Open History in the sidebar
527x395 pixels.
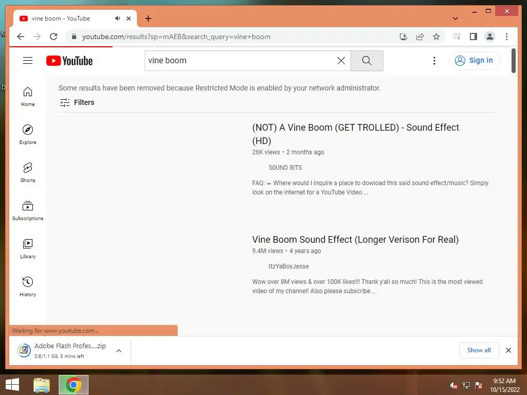coord(28,287)
